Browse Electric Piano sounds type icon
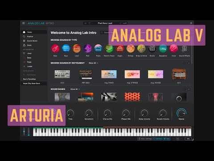 [x=109, y=49]
